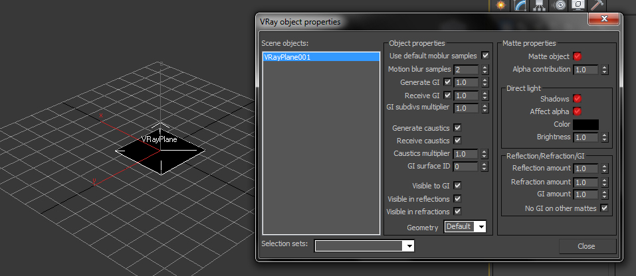Click the GI amount value field
Screen dimensions: 636x276
click(585, 194)
